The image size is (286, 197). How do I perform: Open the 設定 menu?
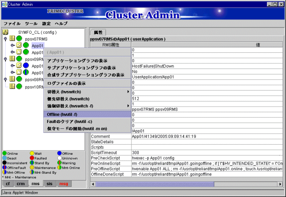click(x=46, y=24)
